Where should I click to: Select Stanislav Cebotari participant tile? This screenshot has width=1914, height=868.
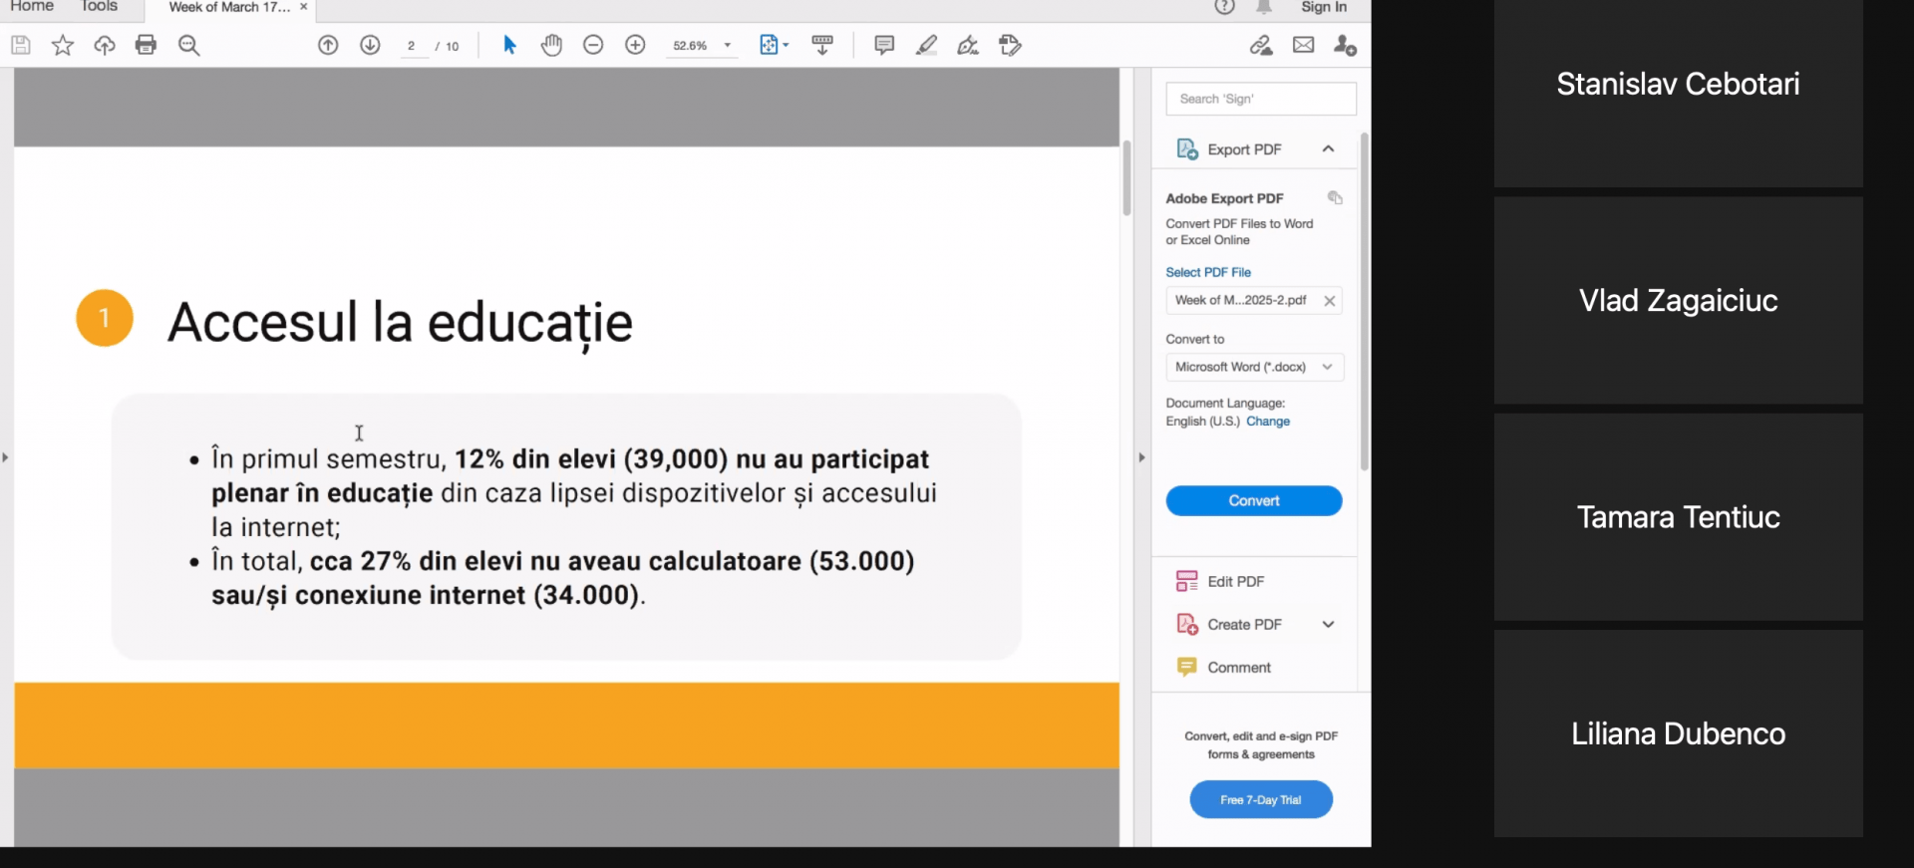[x=1678, y=92]
